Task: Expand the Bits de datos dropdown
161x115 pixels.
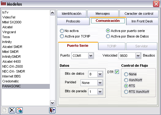Action: (x=100, y=74)
